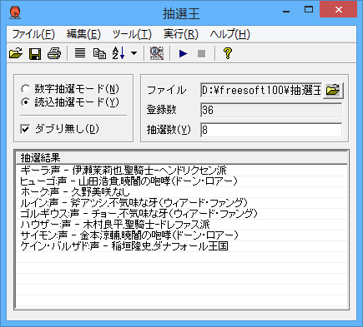Screen dimensions: 363x327
Task: Open the ファイル(F) menu
Action: coord(33,34)
